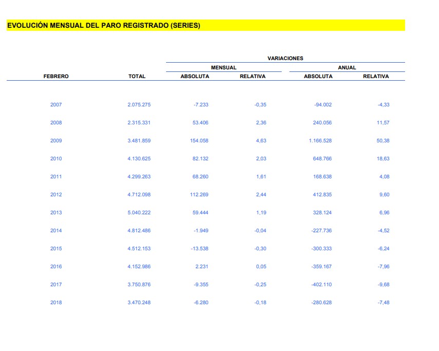Image resolution: width=439 pixels, height=351 pixels.
Task: Click the year 2018 row label
Action: [x=56, y=303]
